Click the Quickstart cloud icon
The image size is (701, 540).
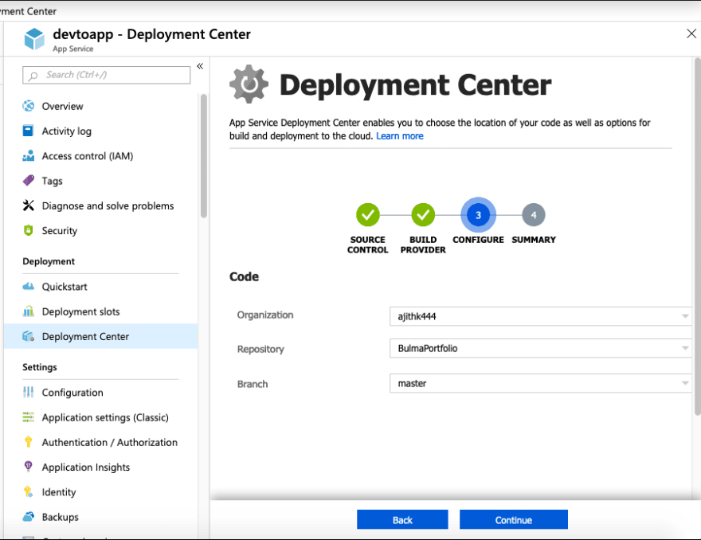[28, 286]
